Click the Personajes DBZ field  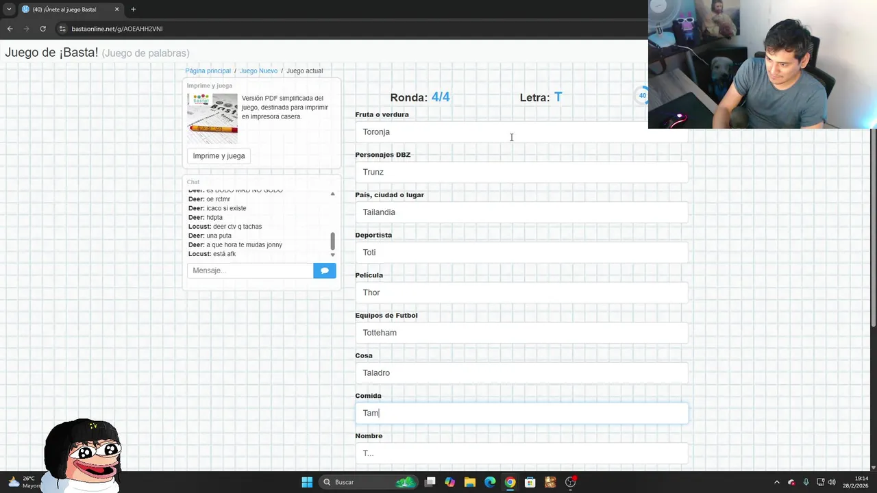coord(521,172)
